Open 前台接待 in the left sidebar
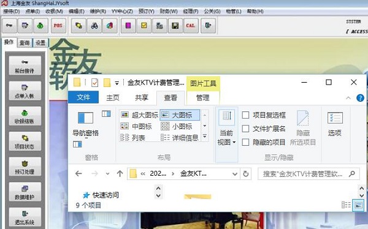 tap(25, 66)
